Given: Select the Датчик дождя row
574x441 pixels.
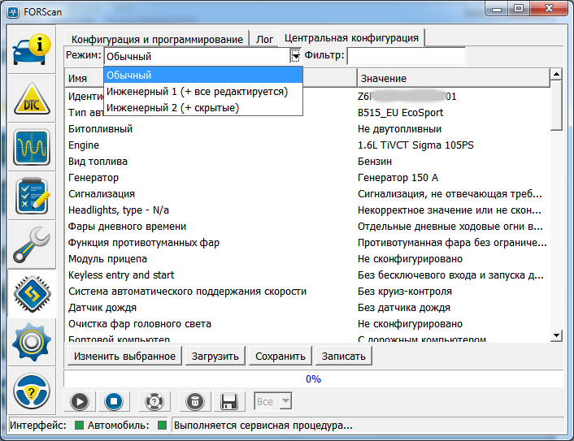Looking at the screenshot, I should click(x=307, y=308).
